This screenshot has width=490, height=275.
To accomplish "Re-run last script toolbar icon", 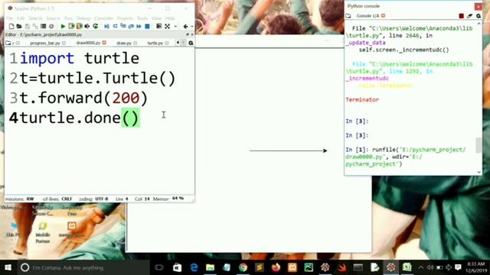I will tap(95, 27).
